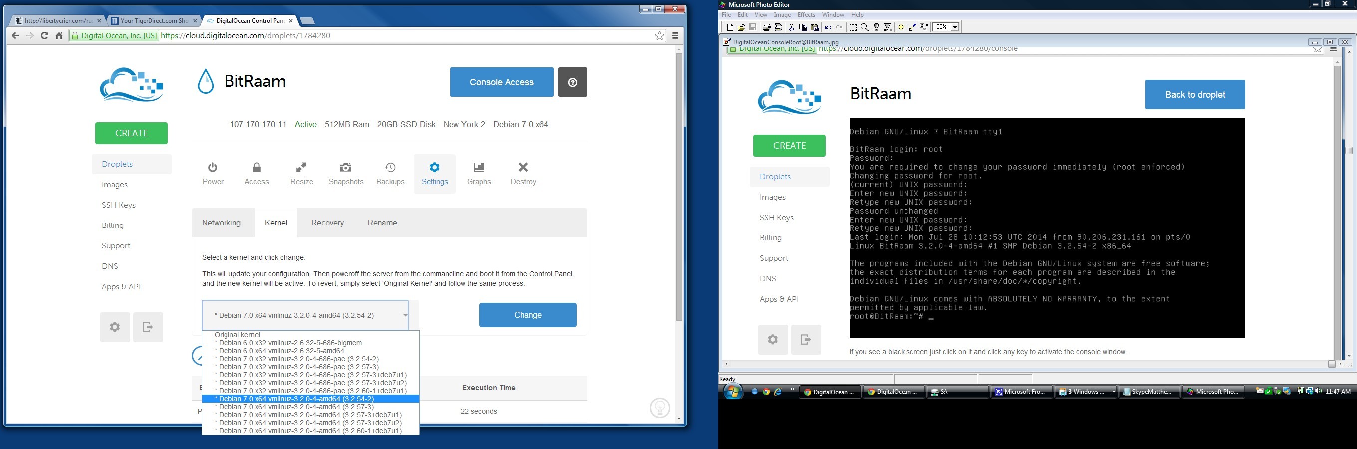Switch to the Recovery settings tab

327,223
